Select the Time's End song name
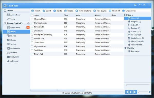This screenshot has width=154, height=98. point(38,54)
